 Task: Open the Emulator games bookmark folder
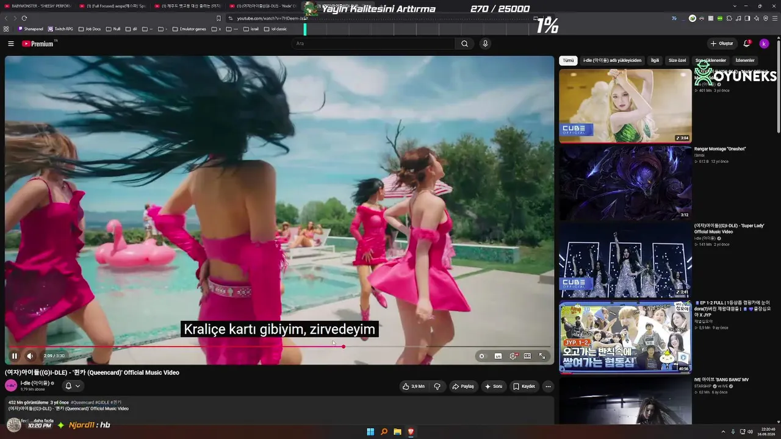(x=190, y=29)
